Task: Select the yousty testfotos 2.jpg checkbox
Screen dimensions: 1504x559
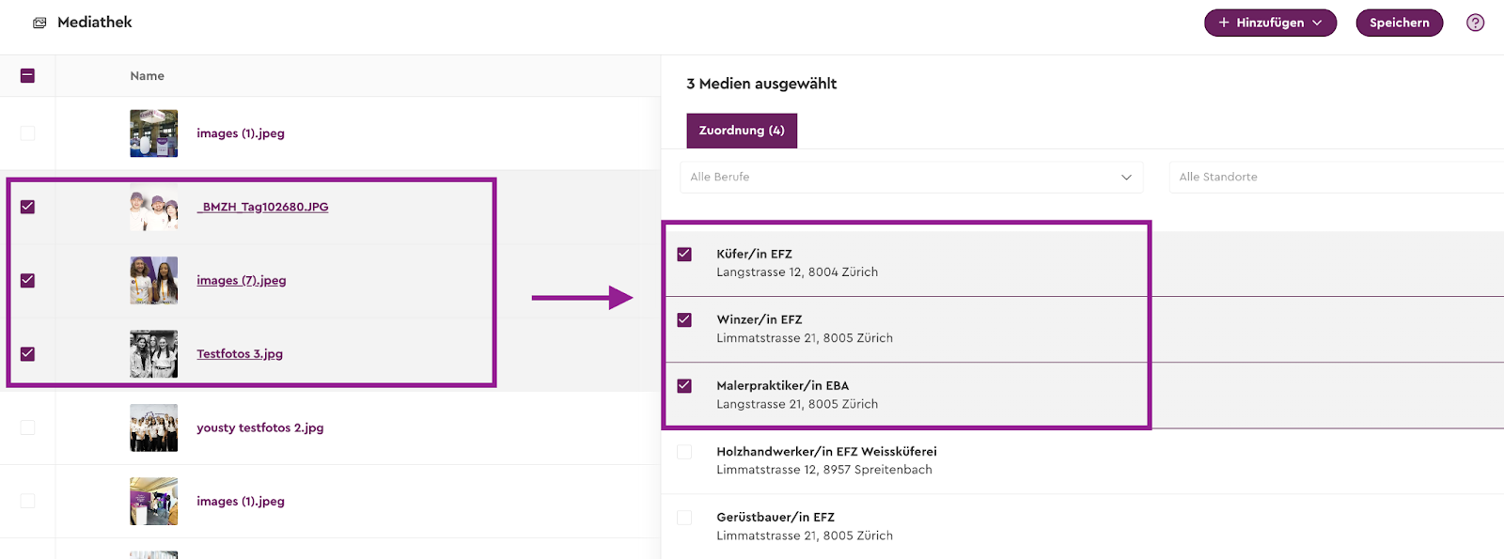Action: pos(27,427)
